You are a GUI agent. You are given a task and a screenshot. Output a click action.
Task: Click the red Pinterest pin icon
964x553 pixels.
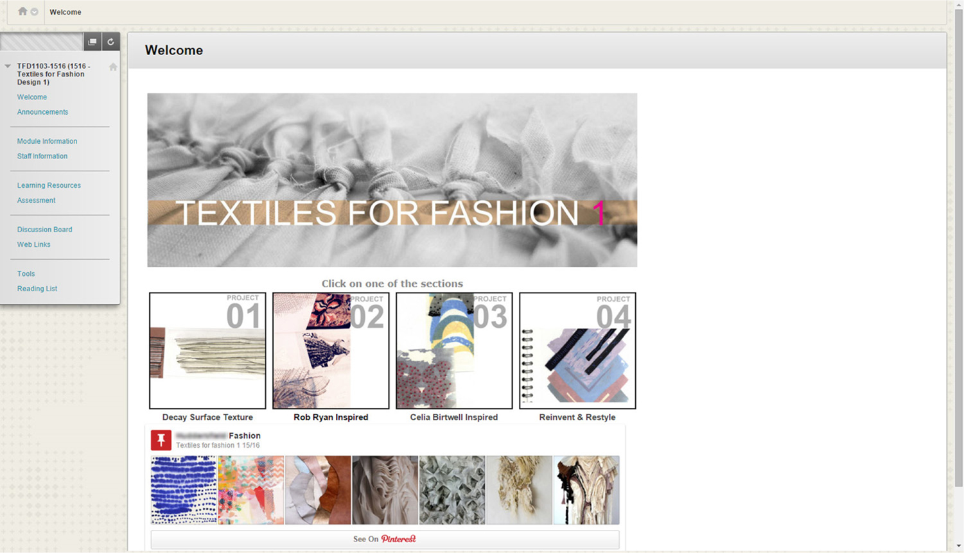coord(161,440)
